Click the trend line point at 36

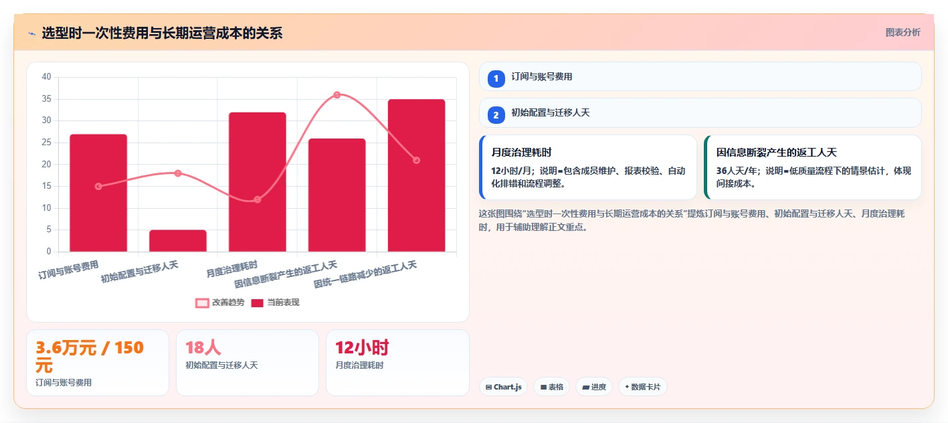coord(337,94)
